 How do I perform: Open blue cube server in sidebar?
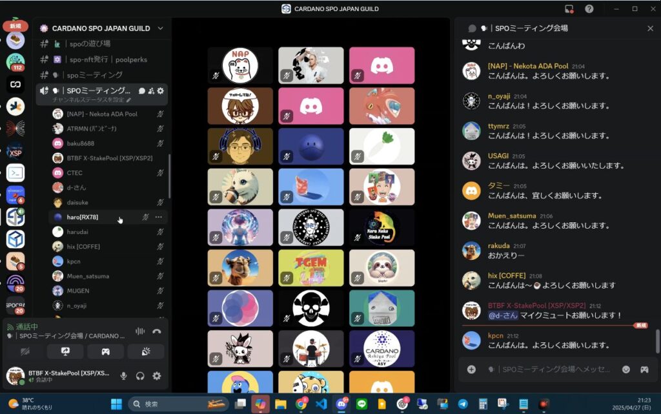click(15, 240)
